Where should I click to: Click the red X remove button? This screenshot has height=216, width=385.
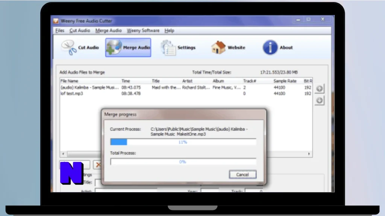click(x=98, y=165)
